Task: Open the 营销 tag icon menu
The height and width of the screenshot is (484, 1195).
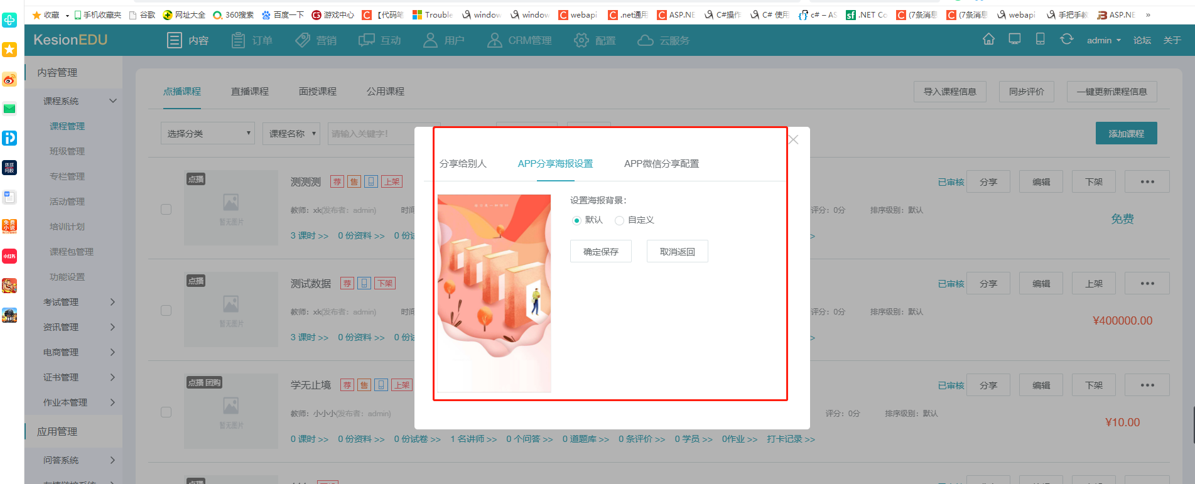Action: point(303,41)
